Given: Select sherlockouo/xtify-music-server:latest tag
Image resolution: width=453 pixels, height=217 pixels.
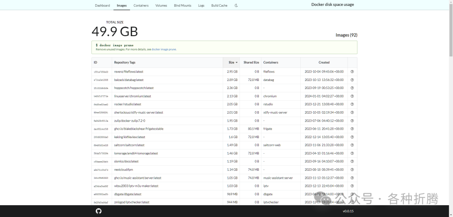Looking at the screenshot, I should point(139,112).
